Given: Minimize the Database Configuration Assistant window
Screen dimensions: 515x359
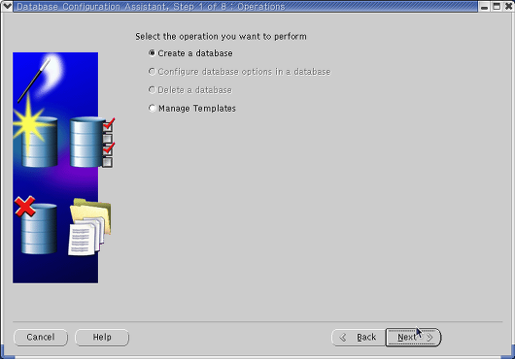Looking at the screenshot, I should tap(484, 6).
